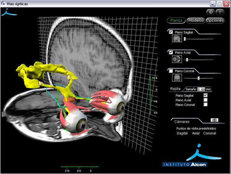Click the Plano Coronal brain thumbnail

[x=177, y=78]
